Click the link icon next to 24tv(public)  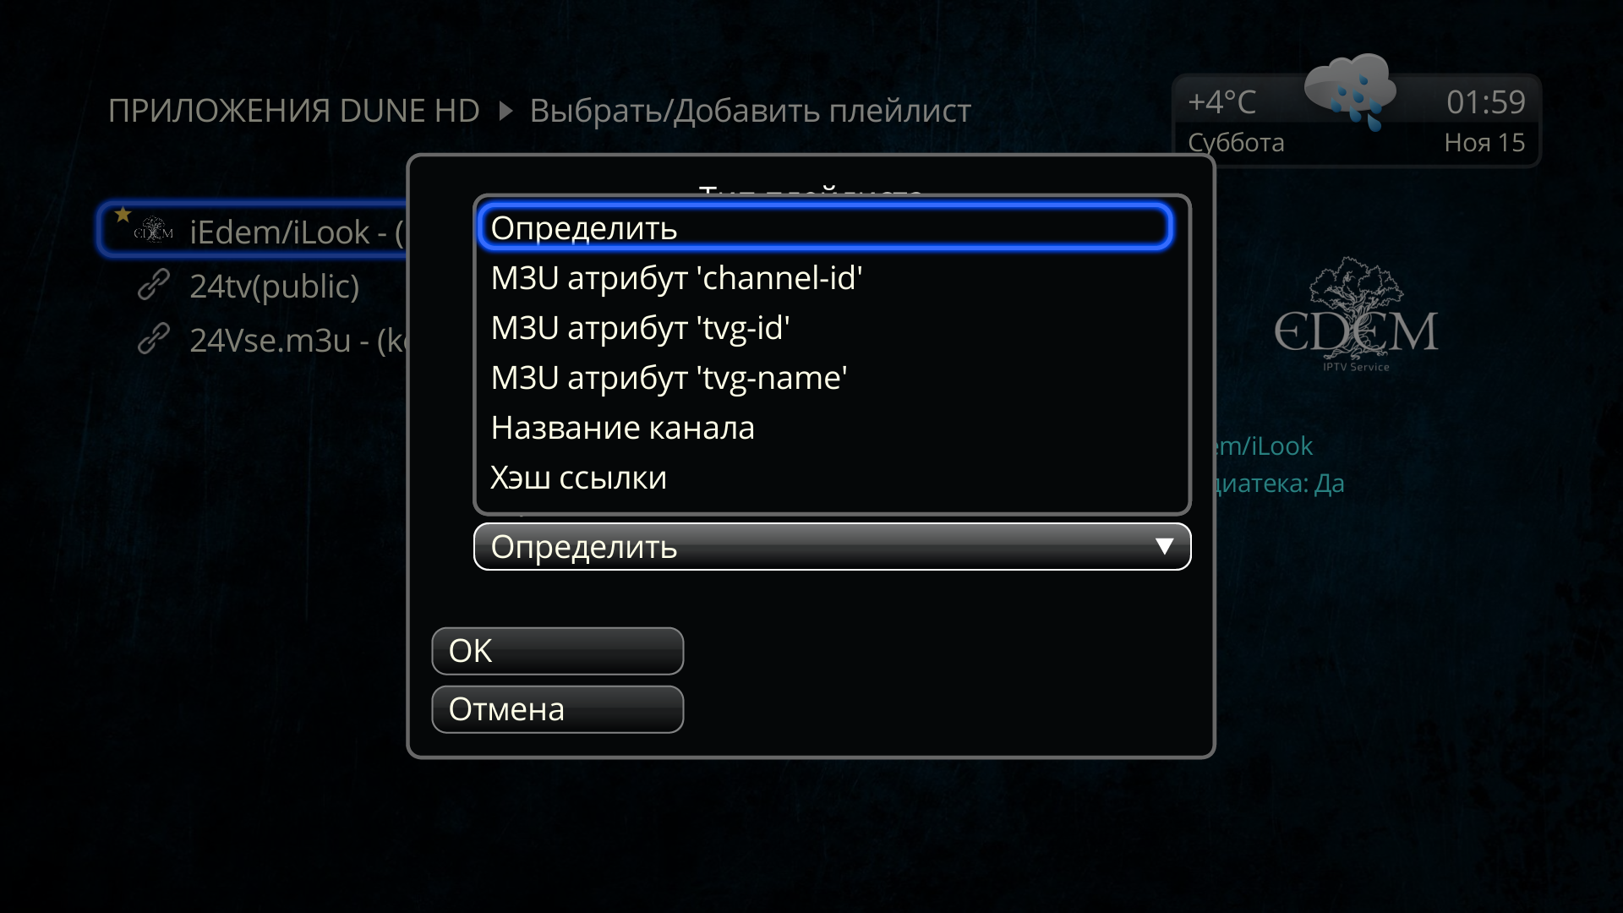154,286
